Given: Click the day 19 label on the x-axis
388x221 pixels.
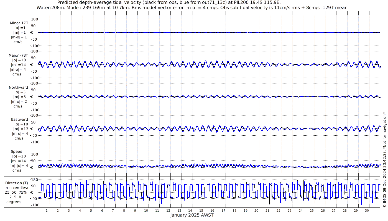Looking at the screenshot, I should pyautogui.click(x=245, y=211).
